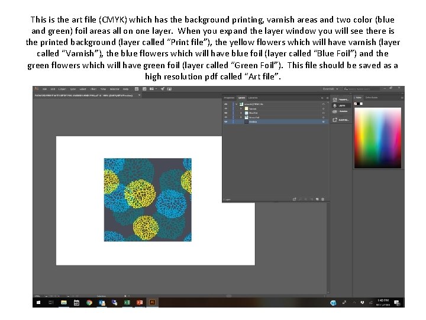Click the taskbar clock
426x320 pixels.
click(383, 303)
